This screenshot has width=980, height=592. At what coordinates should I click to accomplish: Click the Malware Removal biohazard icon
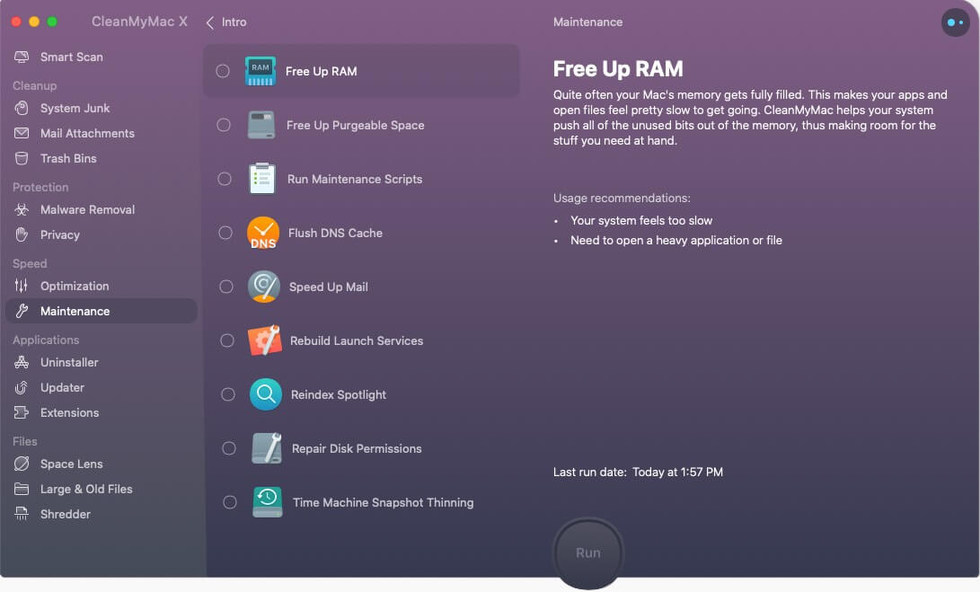(22, 209)
